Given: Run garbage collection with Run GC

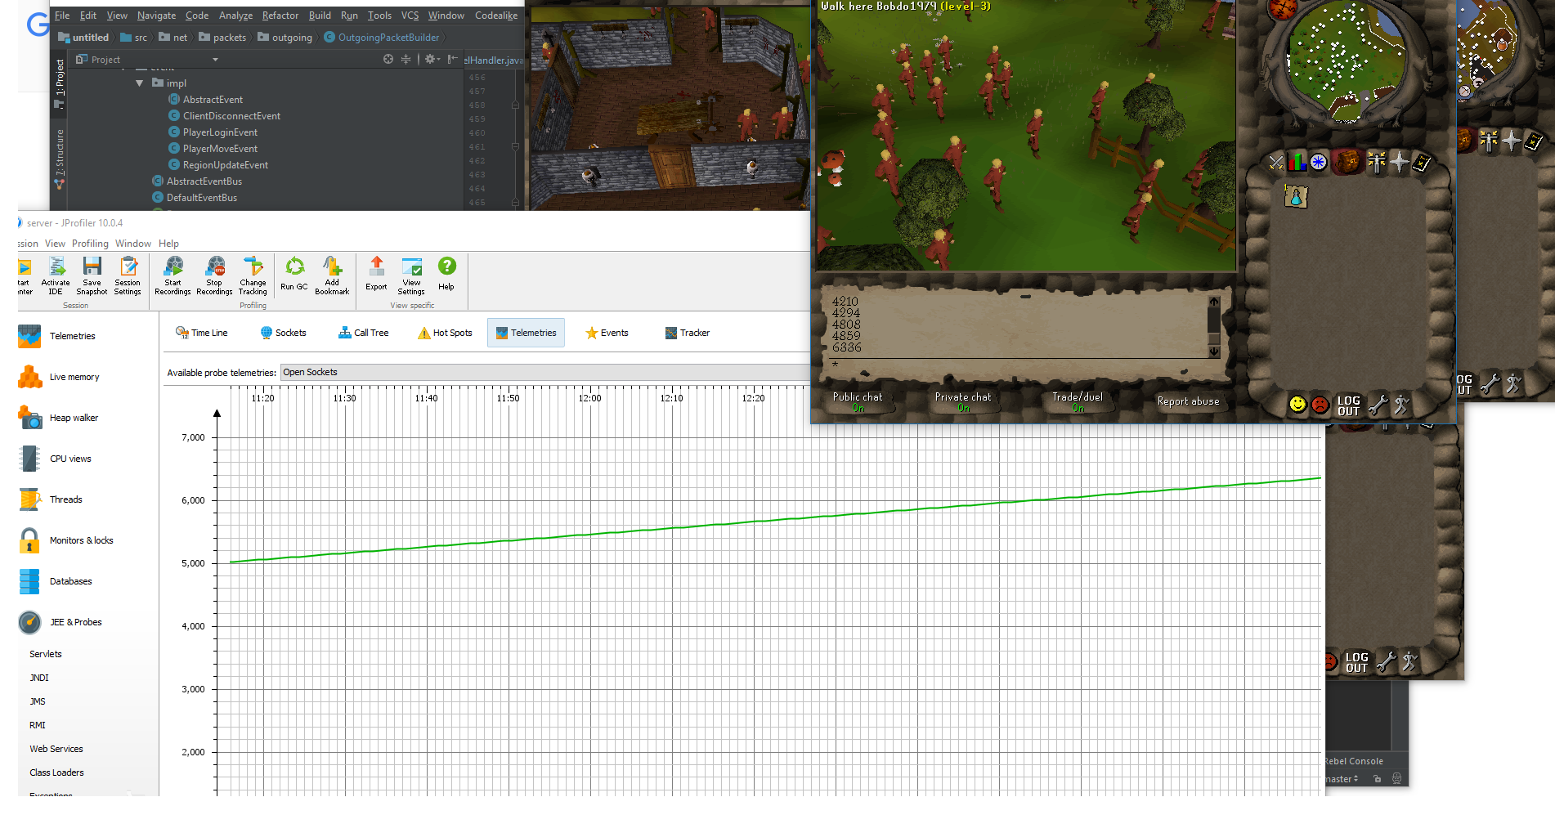Looking at the screenshot, I should (294, 273).
